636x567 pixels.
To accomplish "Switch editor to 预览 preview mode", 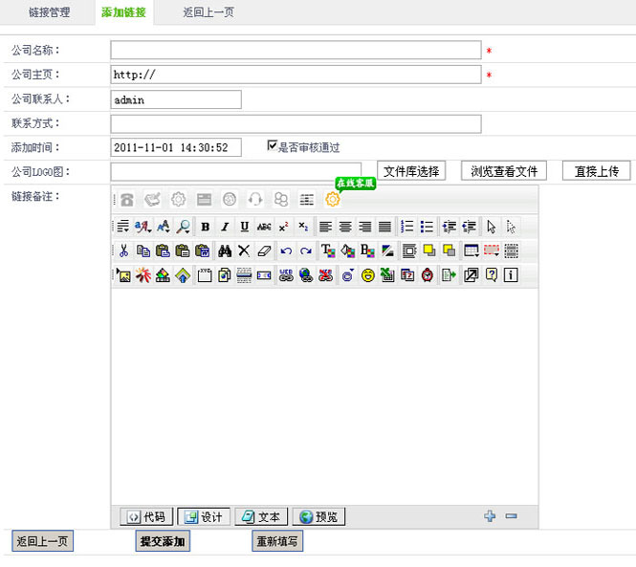I will click(318, 516).
